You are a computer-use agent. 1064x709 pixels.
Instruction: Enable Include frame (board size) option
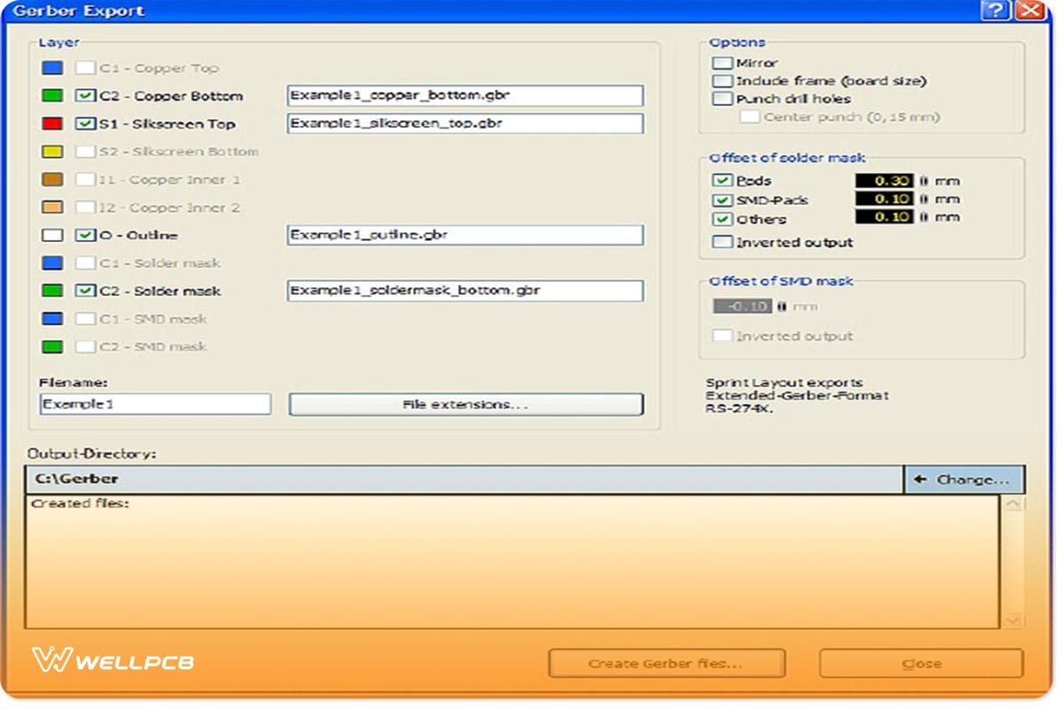click(723, 81)
